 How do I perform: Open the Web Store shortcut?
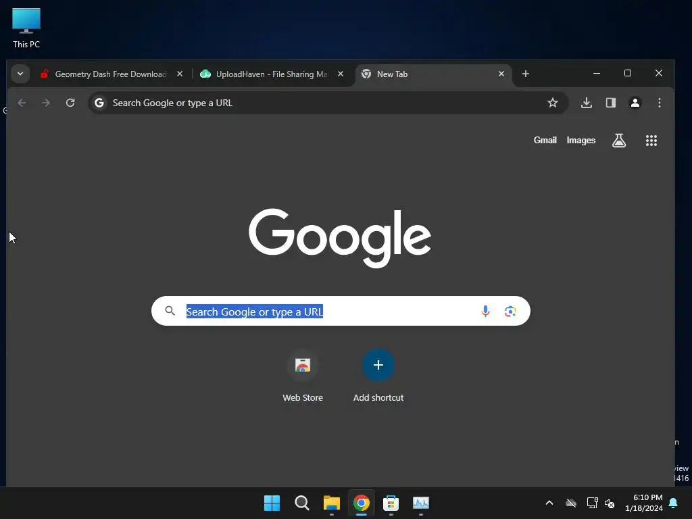tap(303, 376)
